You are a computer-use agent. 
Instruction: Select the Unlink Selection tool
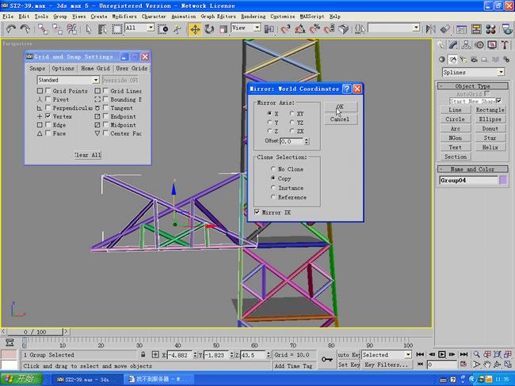(57, 29)
